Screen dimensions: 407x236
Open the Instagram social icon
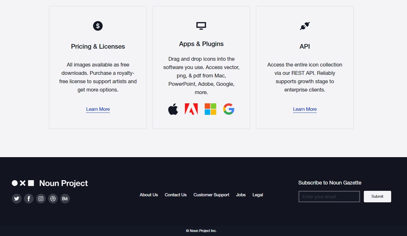(x=41, y=199)
